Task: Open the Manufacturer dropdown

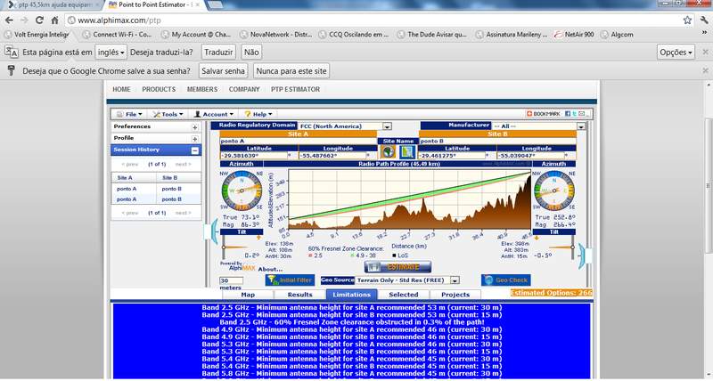Action: tap(581, 126)
